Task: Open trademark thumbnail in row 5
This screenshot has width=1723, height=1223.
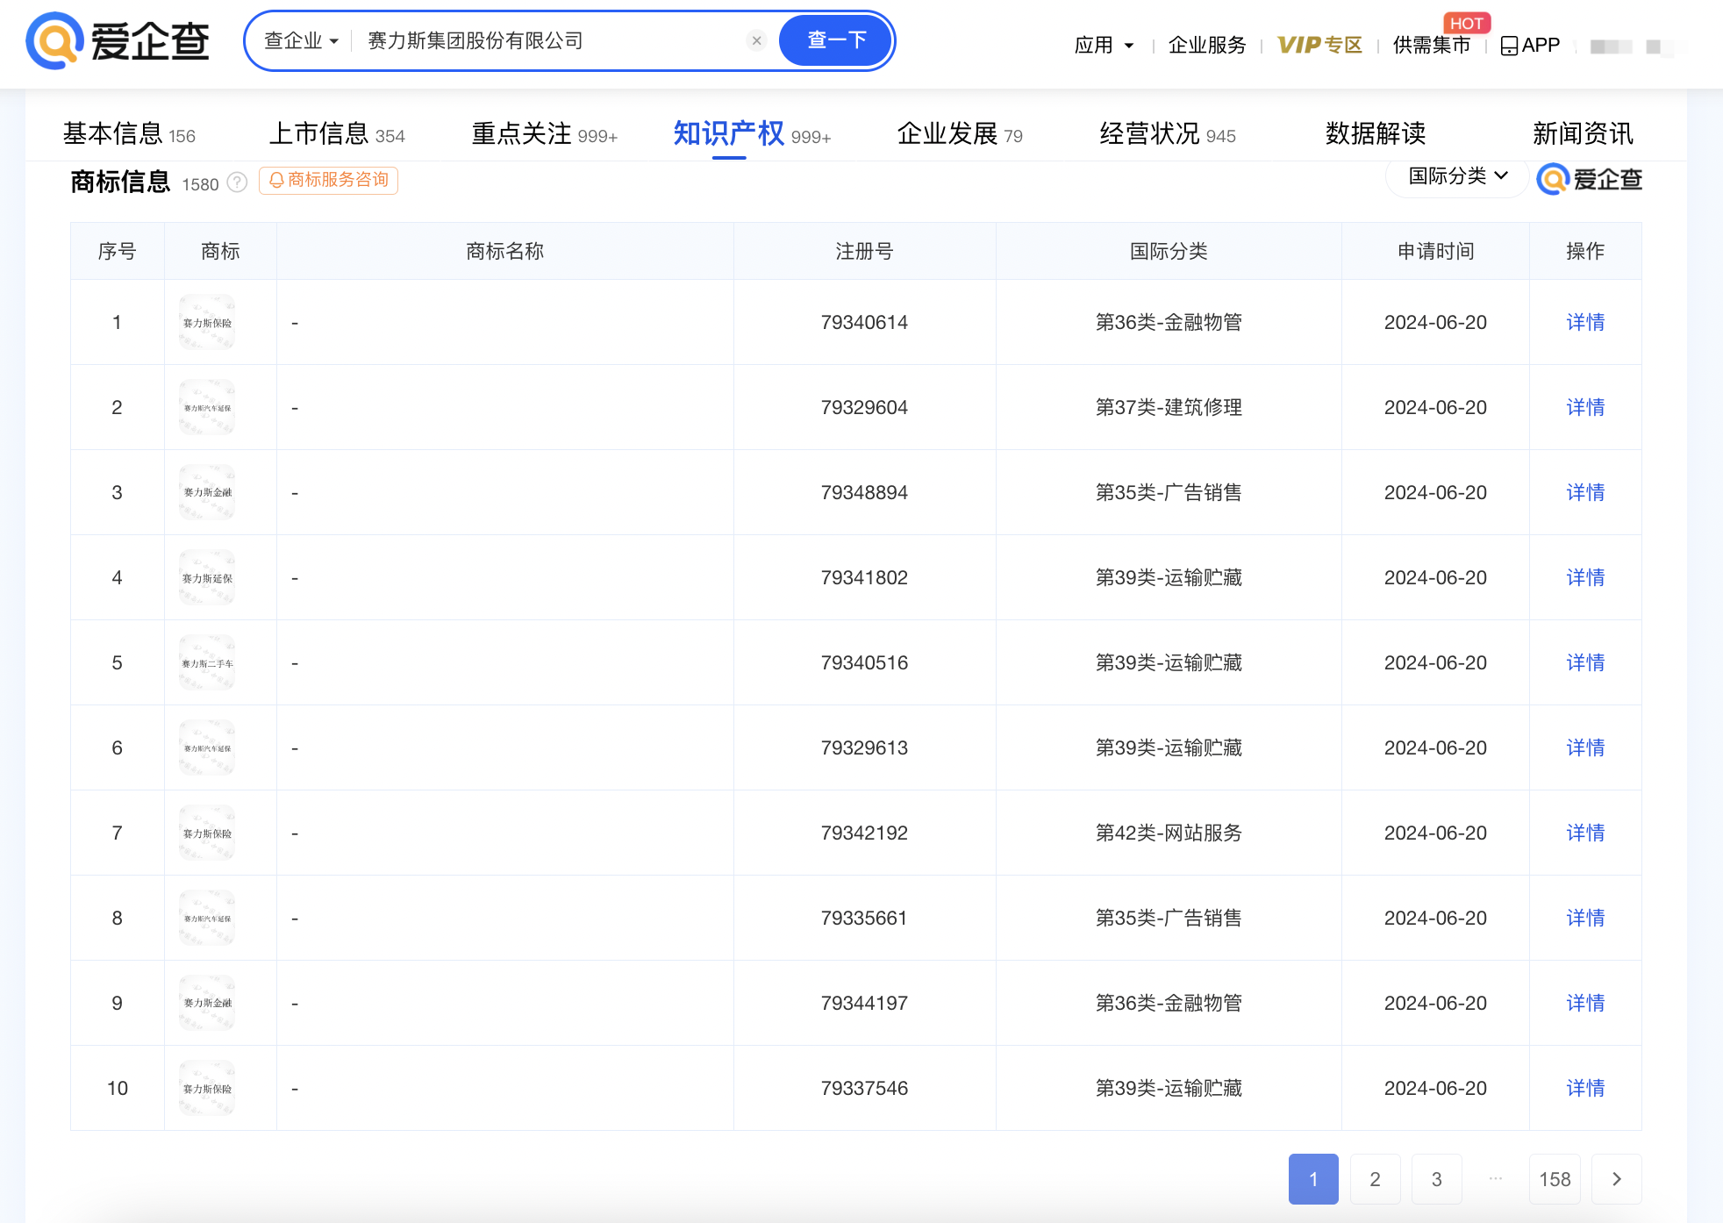Action: click(207, 662)
